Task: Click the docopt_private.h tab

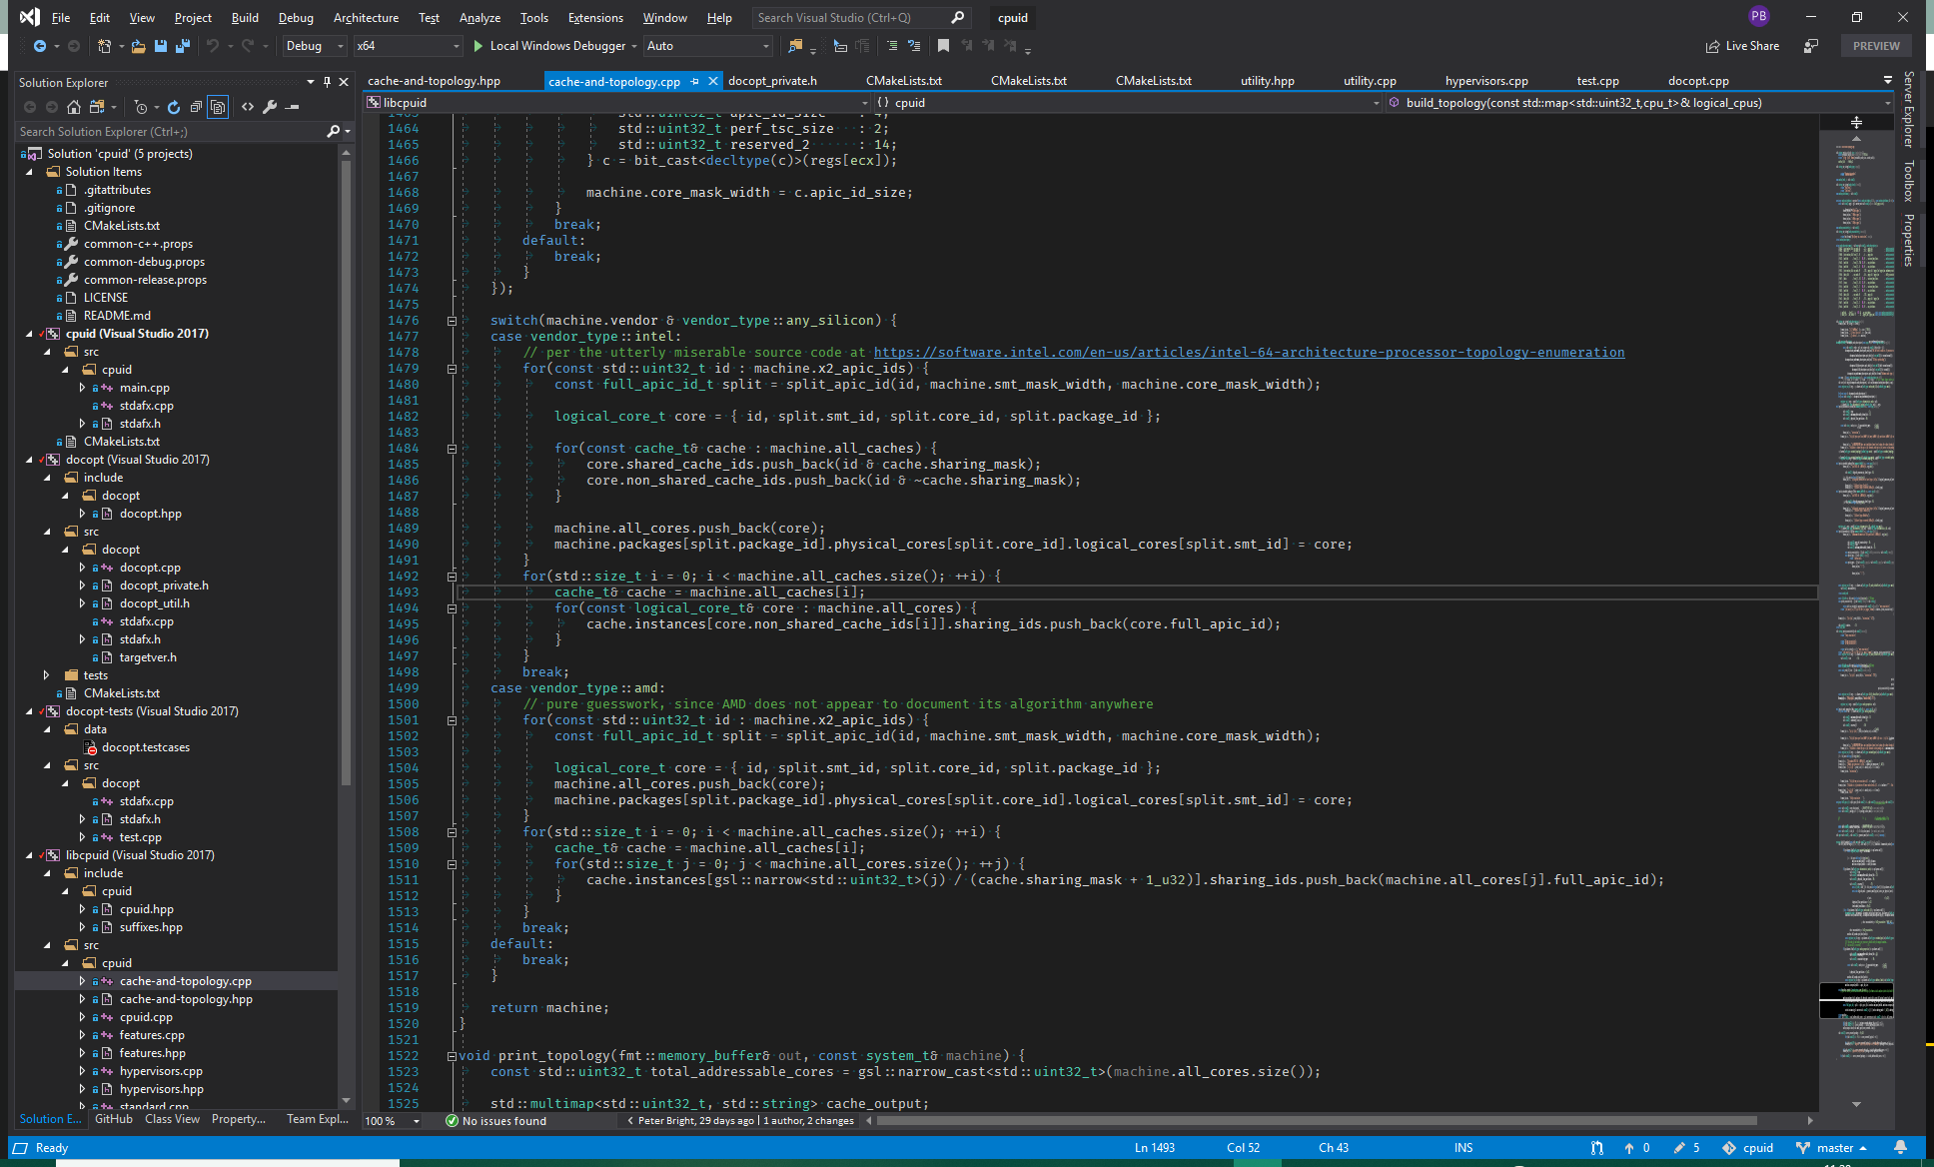Action: click(x=780, y=79)
